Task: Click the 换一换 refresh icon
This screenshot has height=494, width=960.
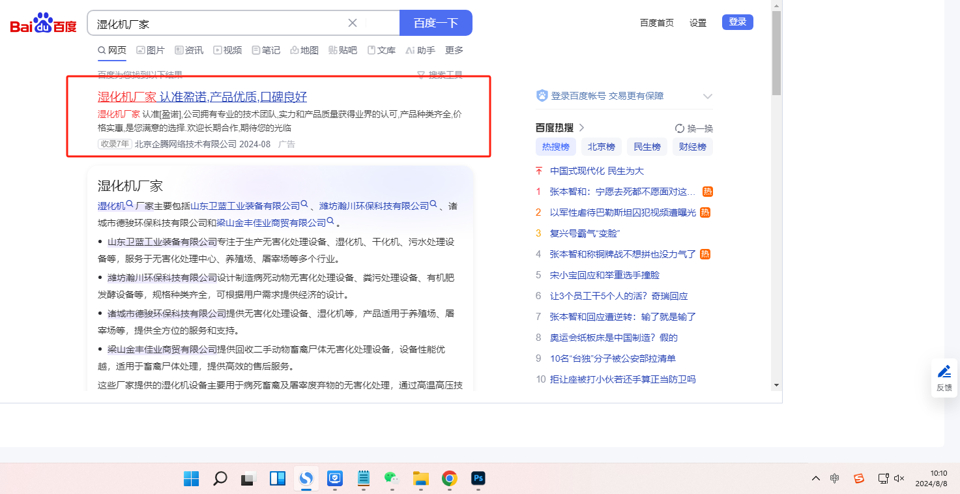Action: pyautogui.click(x=680, y=128)
